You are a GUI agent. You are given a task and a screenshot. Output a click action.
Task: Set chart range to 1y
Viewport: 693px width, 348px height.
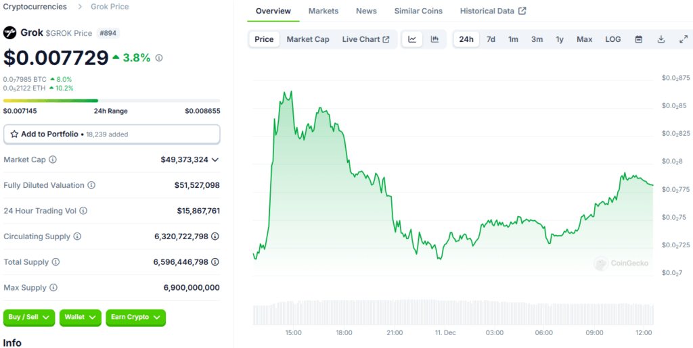pos(560,39)
